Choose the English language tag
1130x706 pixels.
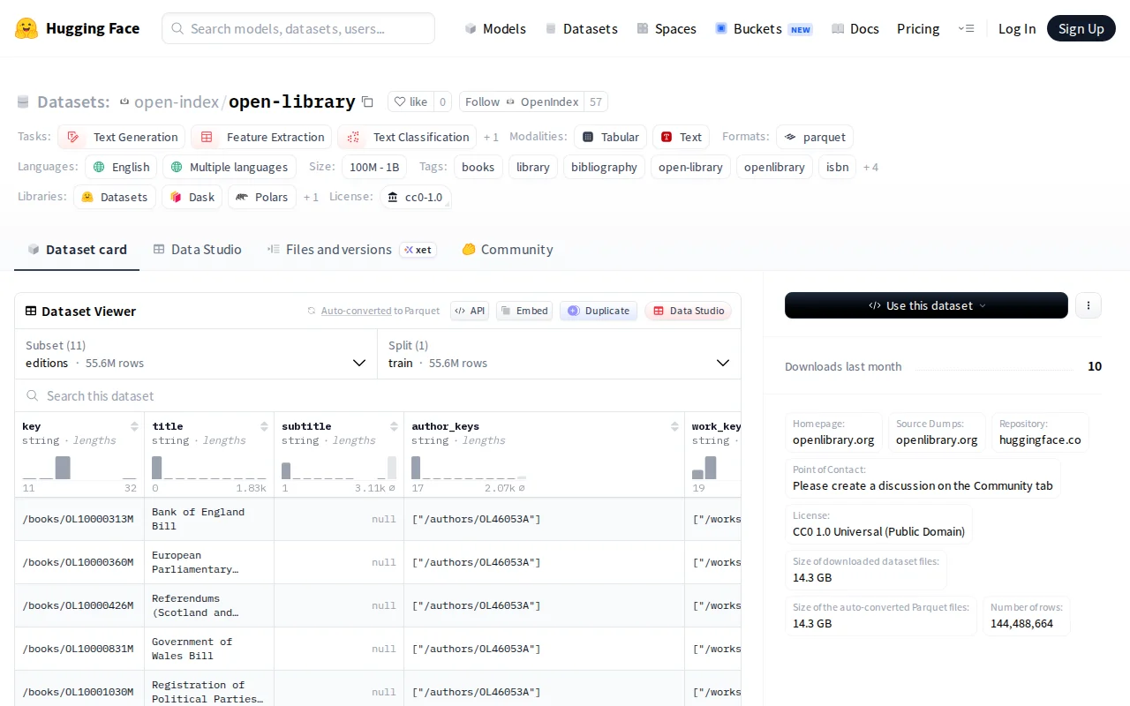click(x=121, y=167)
